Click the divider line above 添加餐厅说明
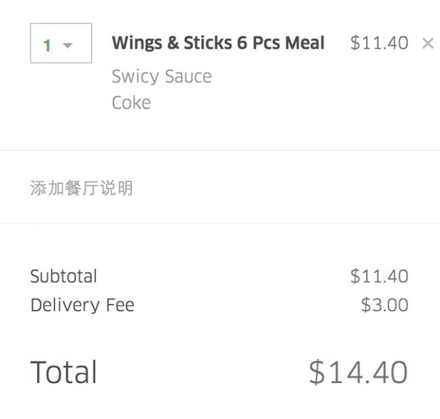The width and height of the screenshot is (440, 419). 220,150
